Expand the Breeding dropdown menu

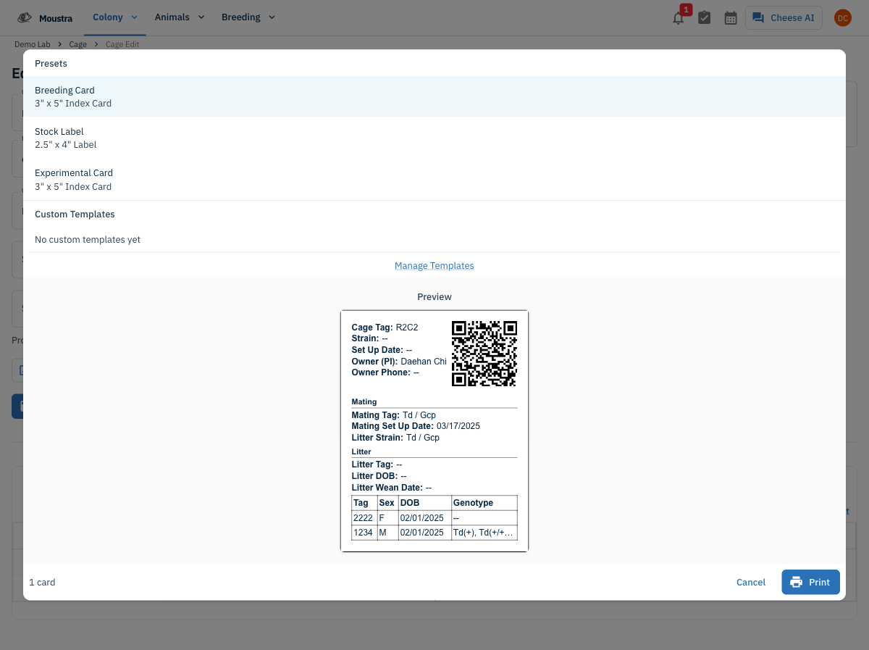(248, 17)
